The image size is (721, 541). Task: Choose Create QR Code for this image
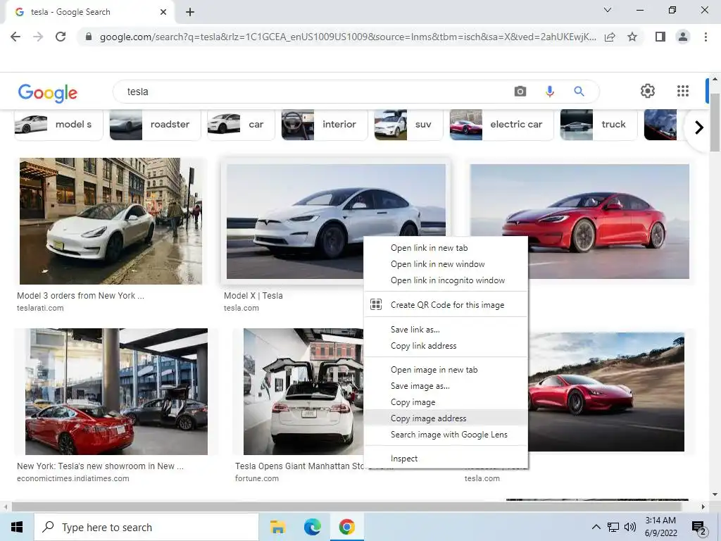coord(446,304)
